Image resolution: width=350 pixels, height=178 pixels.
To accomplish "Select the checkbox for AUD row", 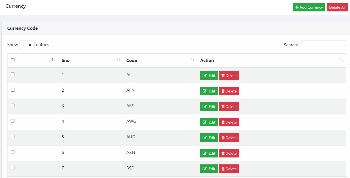I will click(x=12, y=136).
